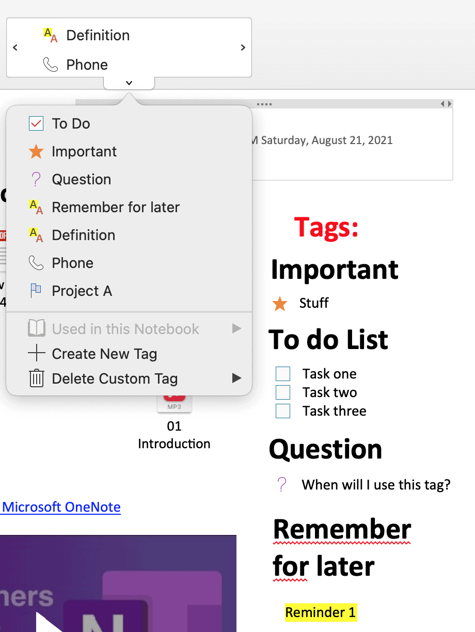
Task: Click the Delete Custom Tag trash icon
Action: [x=37, y=378]
